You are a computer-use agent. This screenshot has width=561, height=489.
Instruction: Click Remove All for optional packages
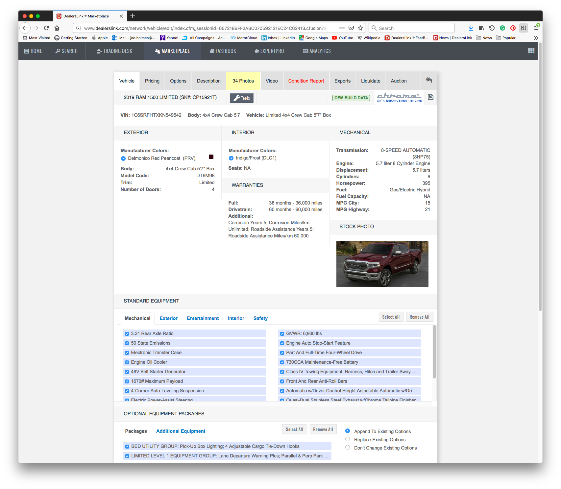[323, 429]
